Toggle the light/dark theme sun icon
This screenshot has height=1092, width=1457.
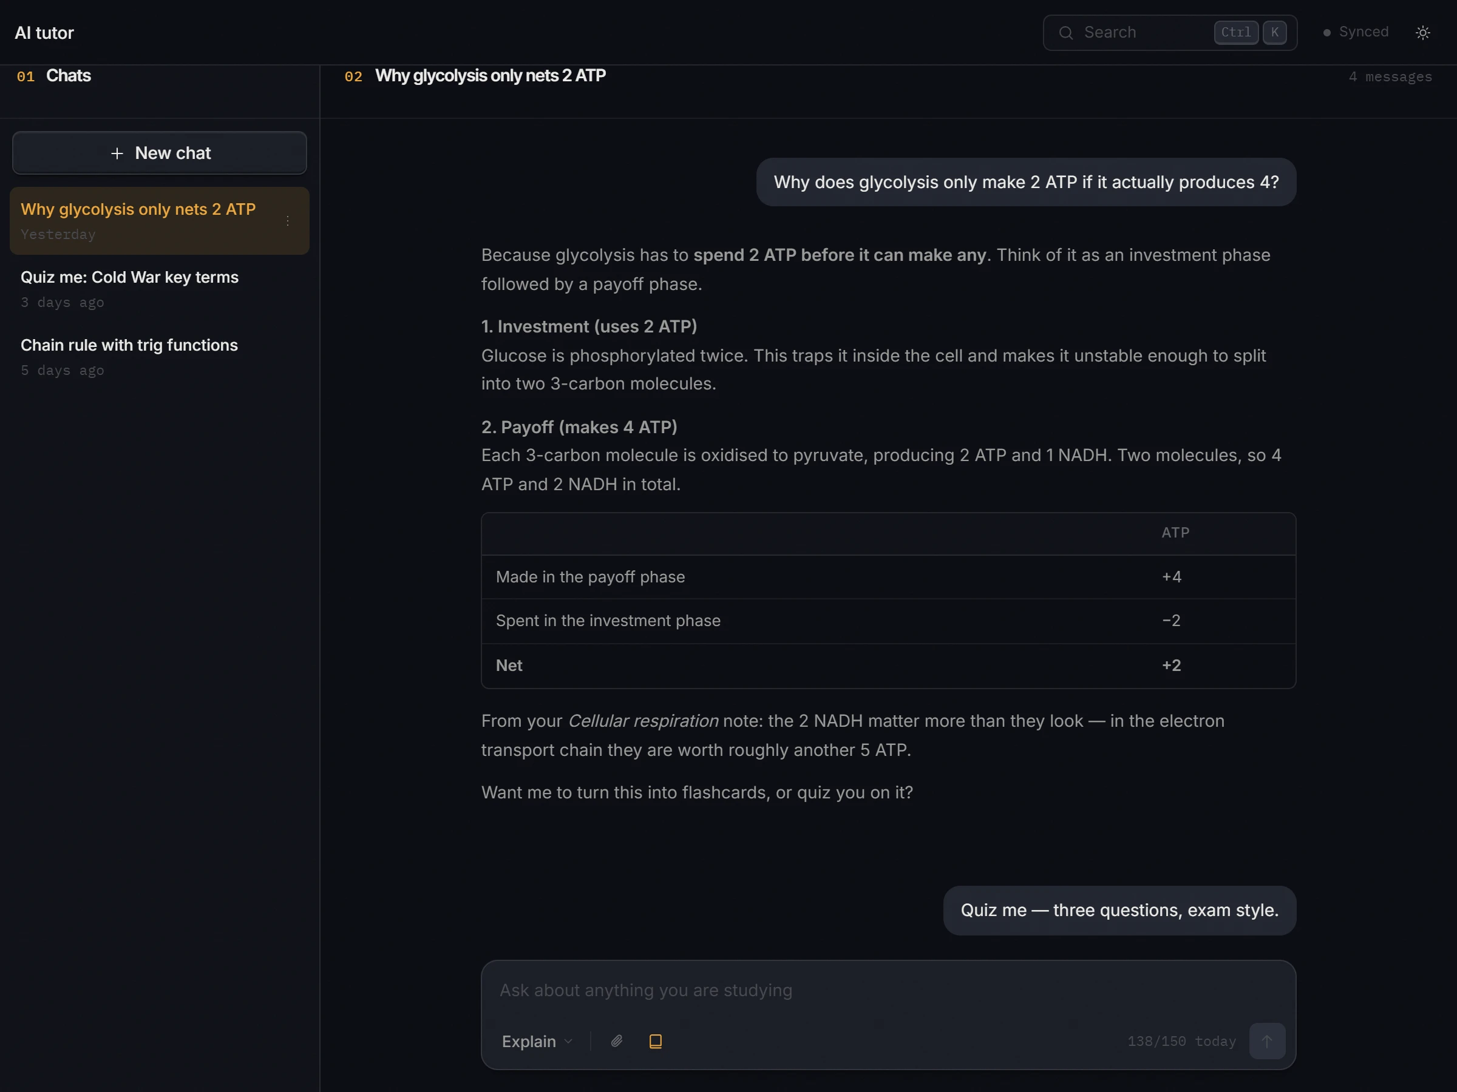pos(1423,32)
